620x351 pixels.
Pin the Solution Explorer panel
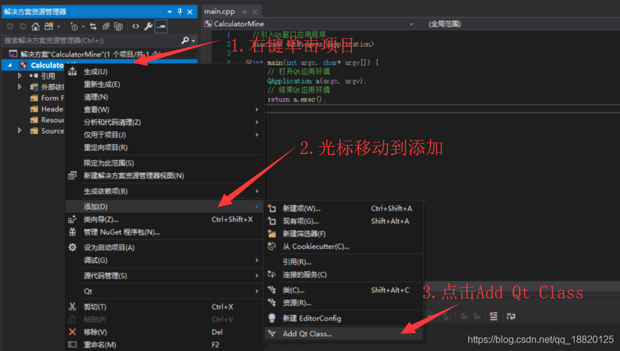click(x=180, y=11)
